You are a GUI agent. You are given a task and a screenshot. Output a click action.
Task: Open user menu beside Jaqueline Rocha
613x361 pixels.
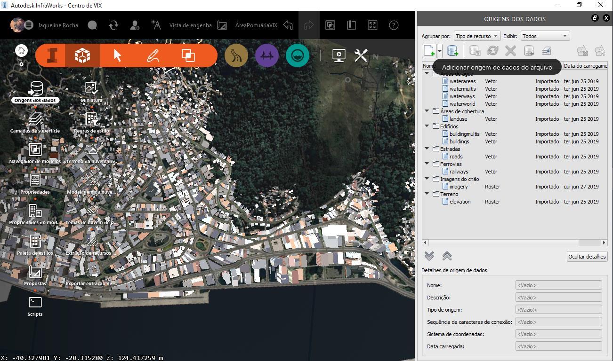[29, 25]
